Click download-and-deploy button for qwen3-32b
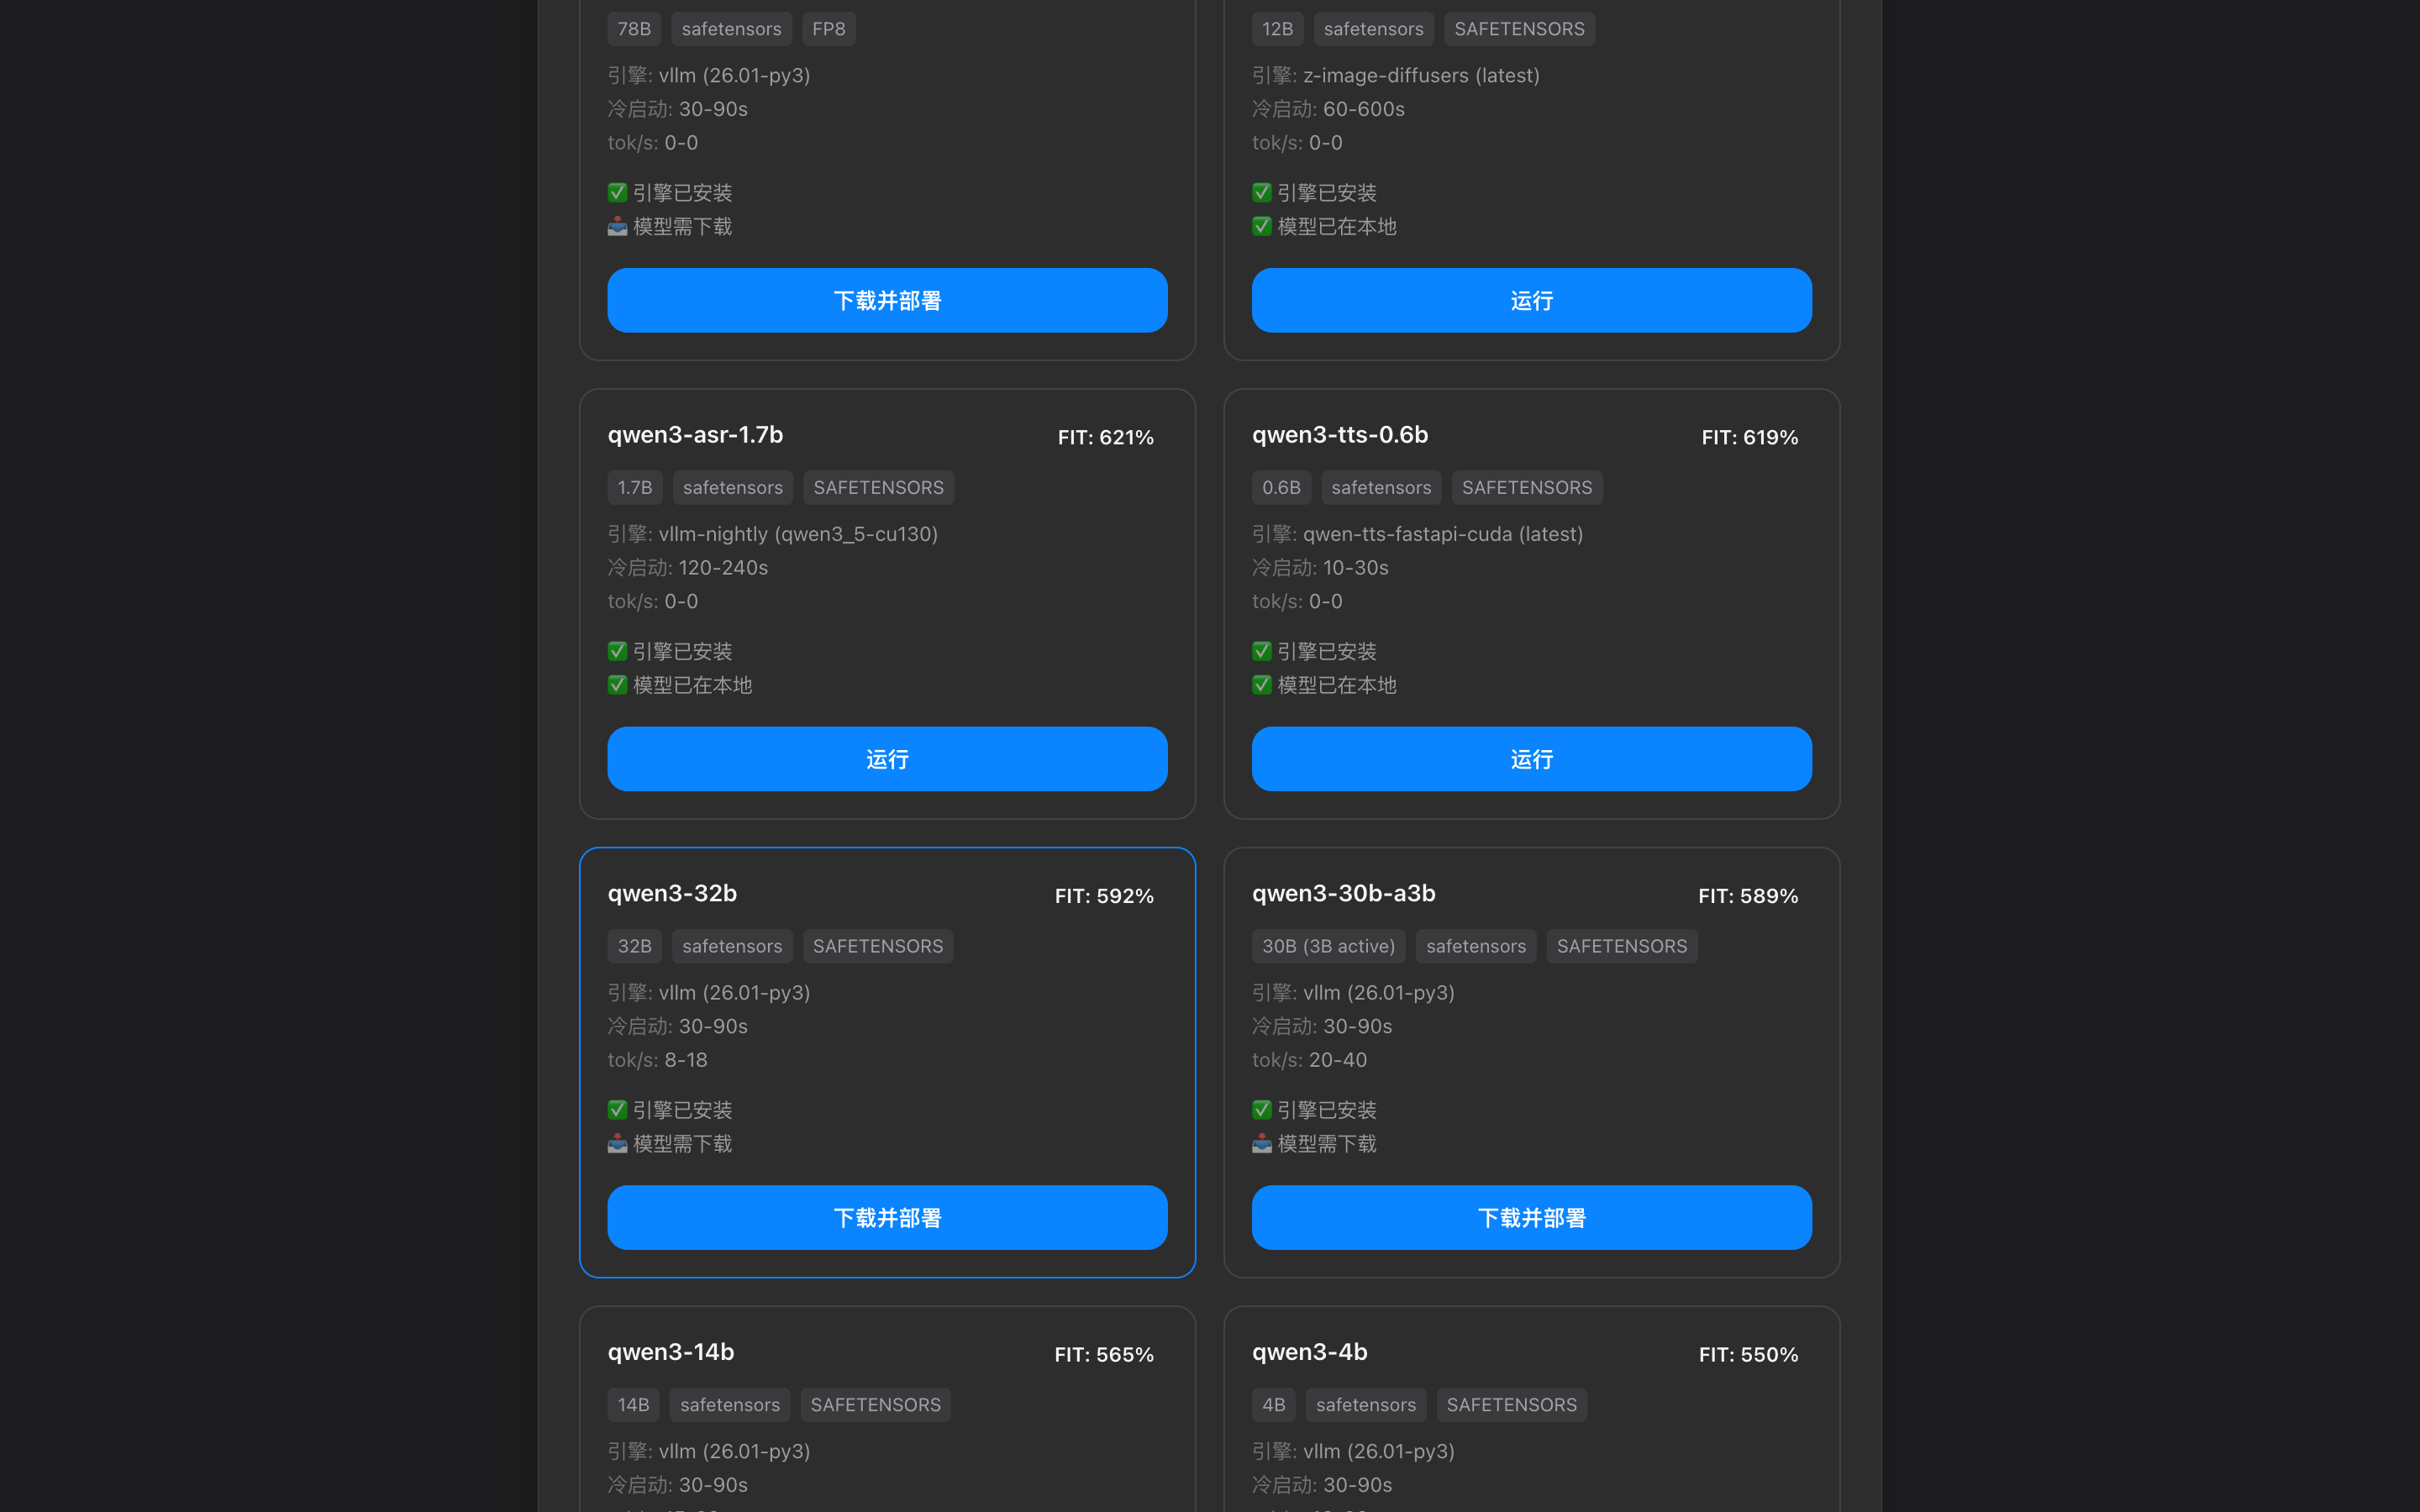 point(887,1217)
